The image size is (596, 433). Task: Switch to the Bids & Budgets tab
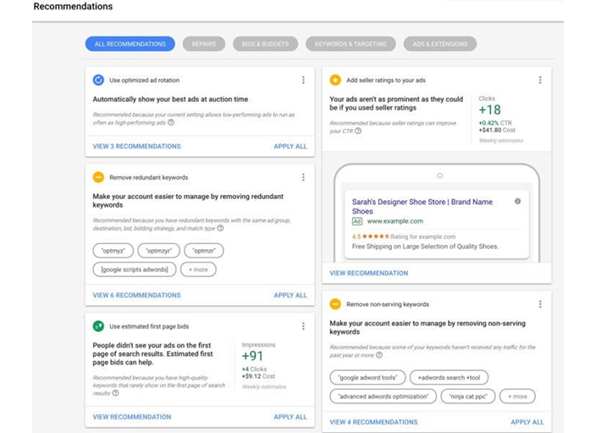[266, 44]
